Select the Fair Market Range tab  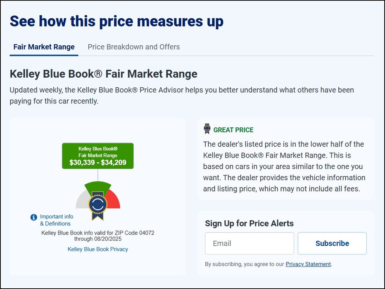pyautogui.click(x=44, y=47)
